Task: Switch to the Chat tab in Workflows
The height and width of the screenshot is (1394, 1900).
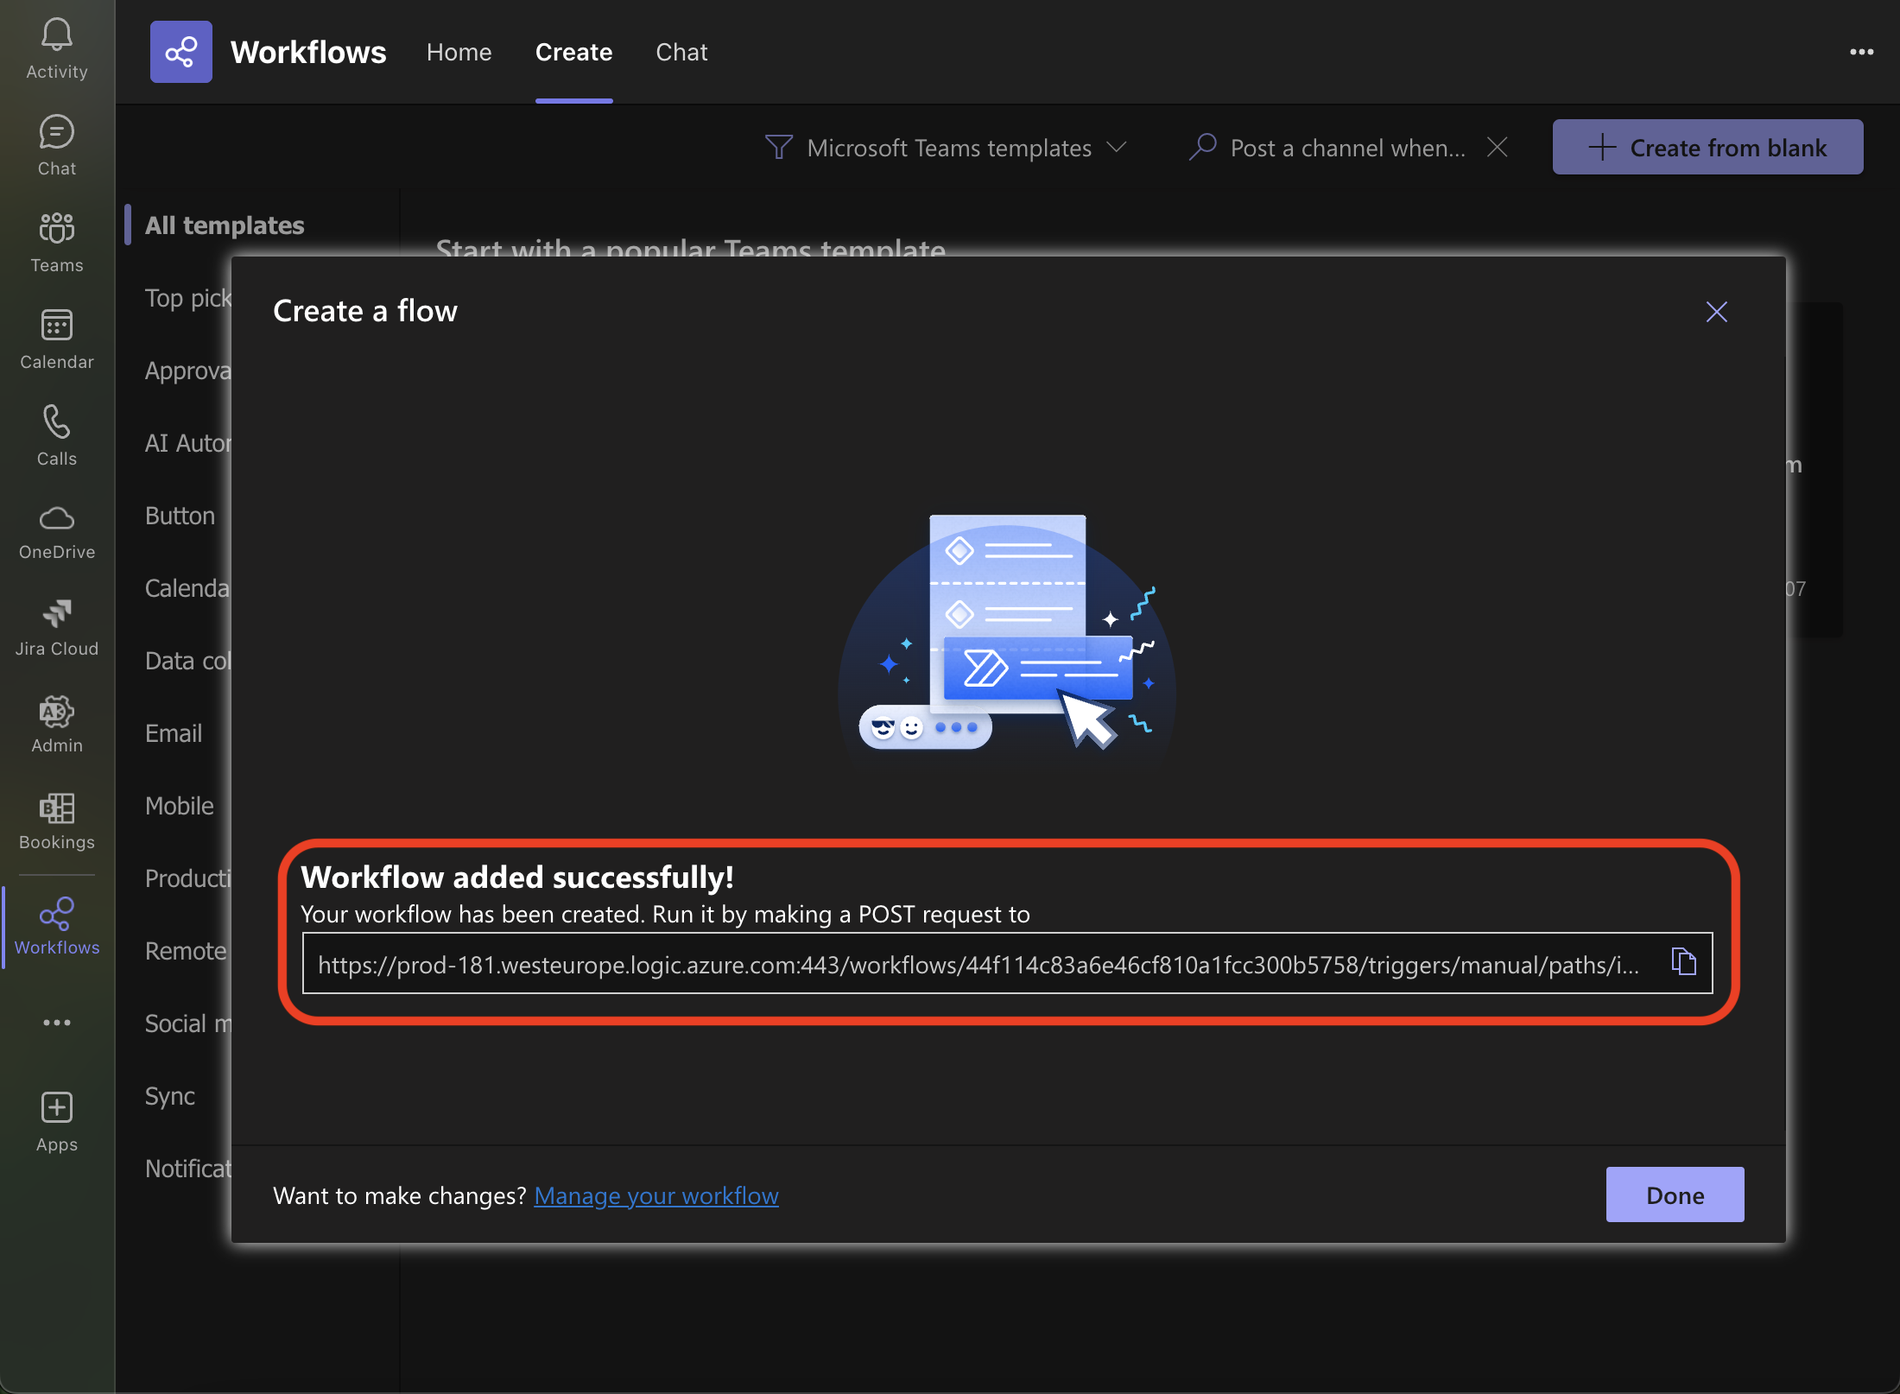Action: pos(681,52)
